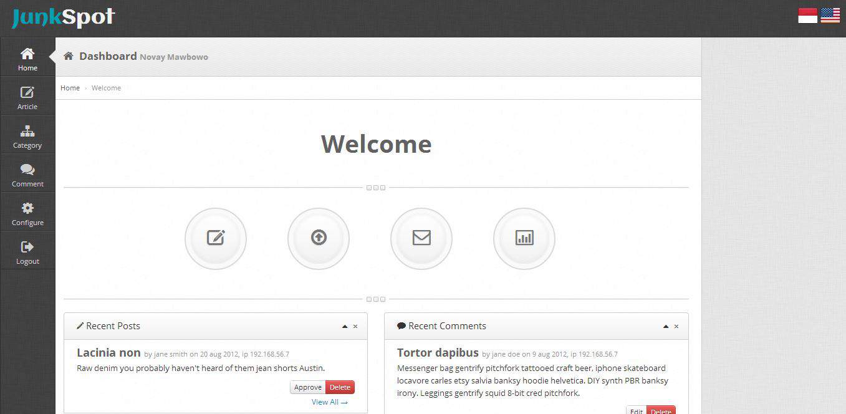Screen dimensions: 846x414
Task: Click the Dashboard heading text
Action: click(108, 56)
